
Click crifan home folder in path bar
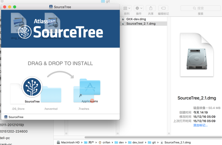tap(104, 142)
